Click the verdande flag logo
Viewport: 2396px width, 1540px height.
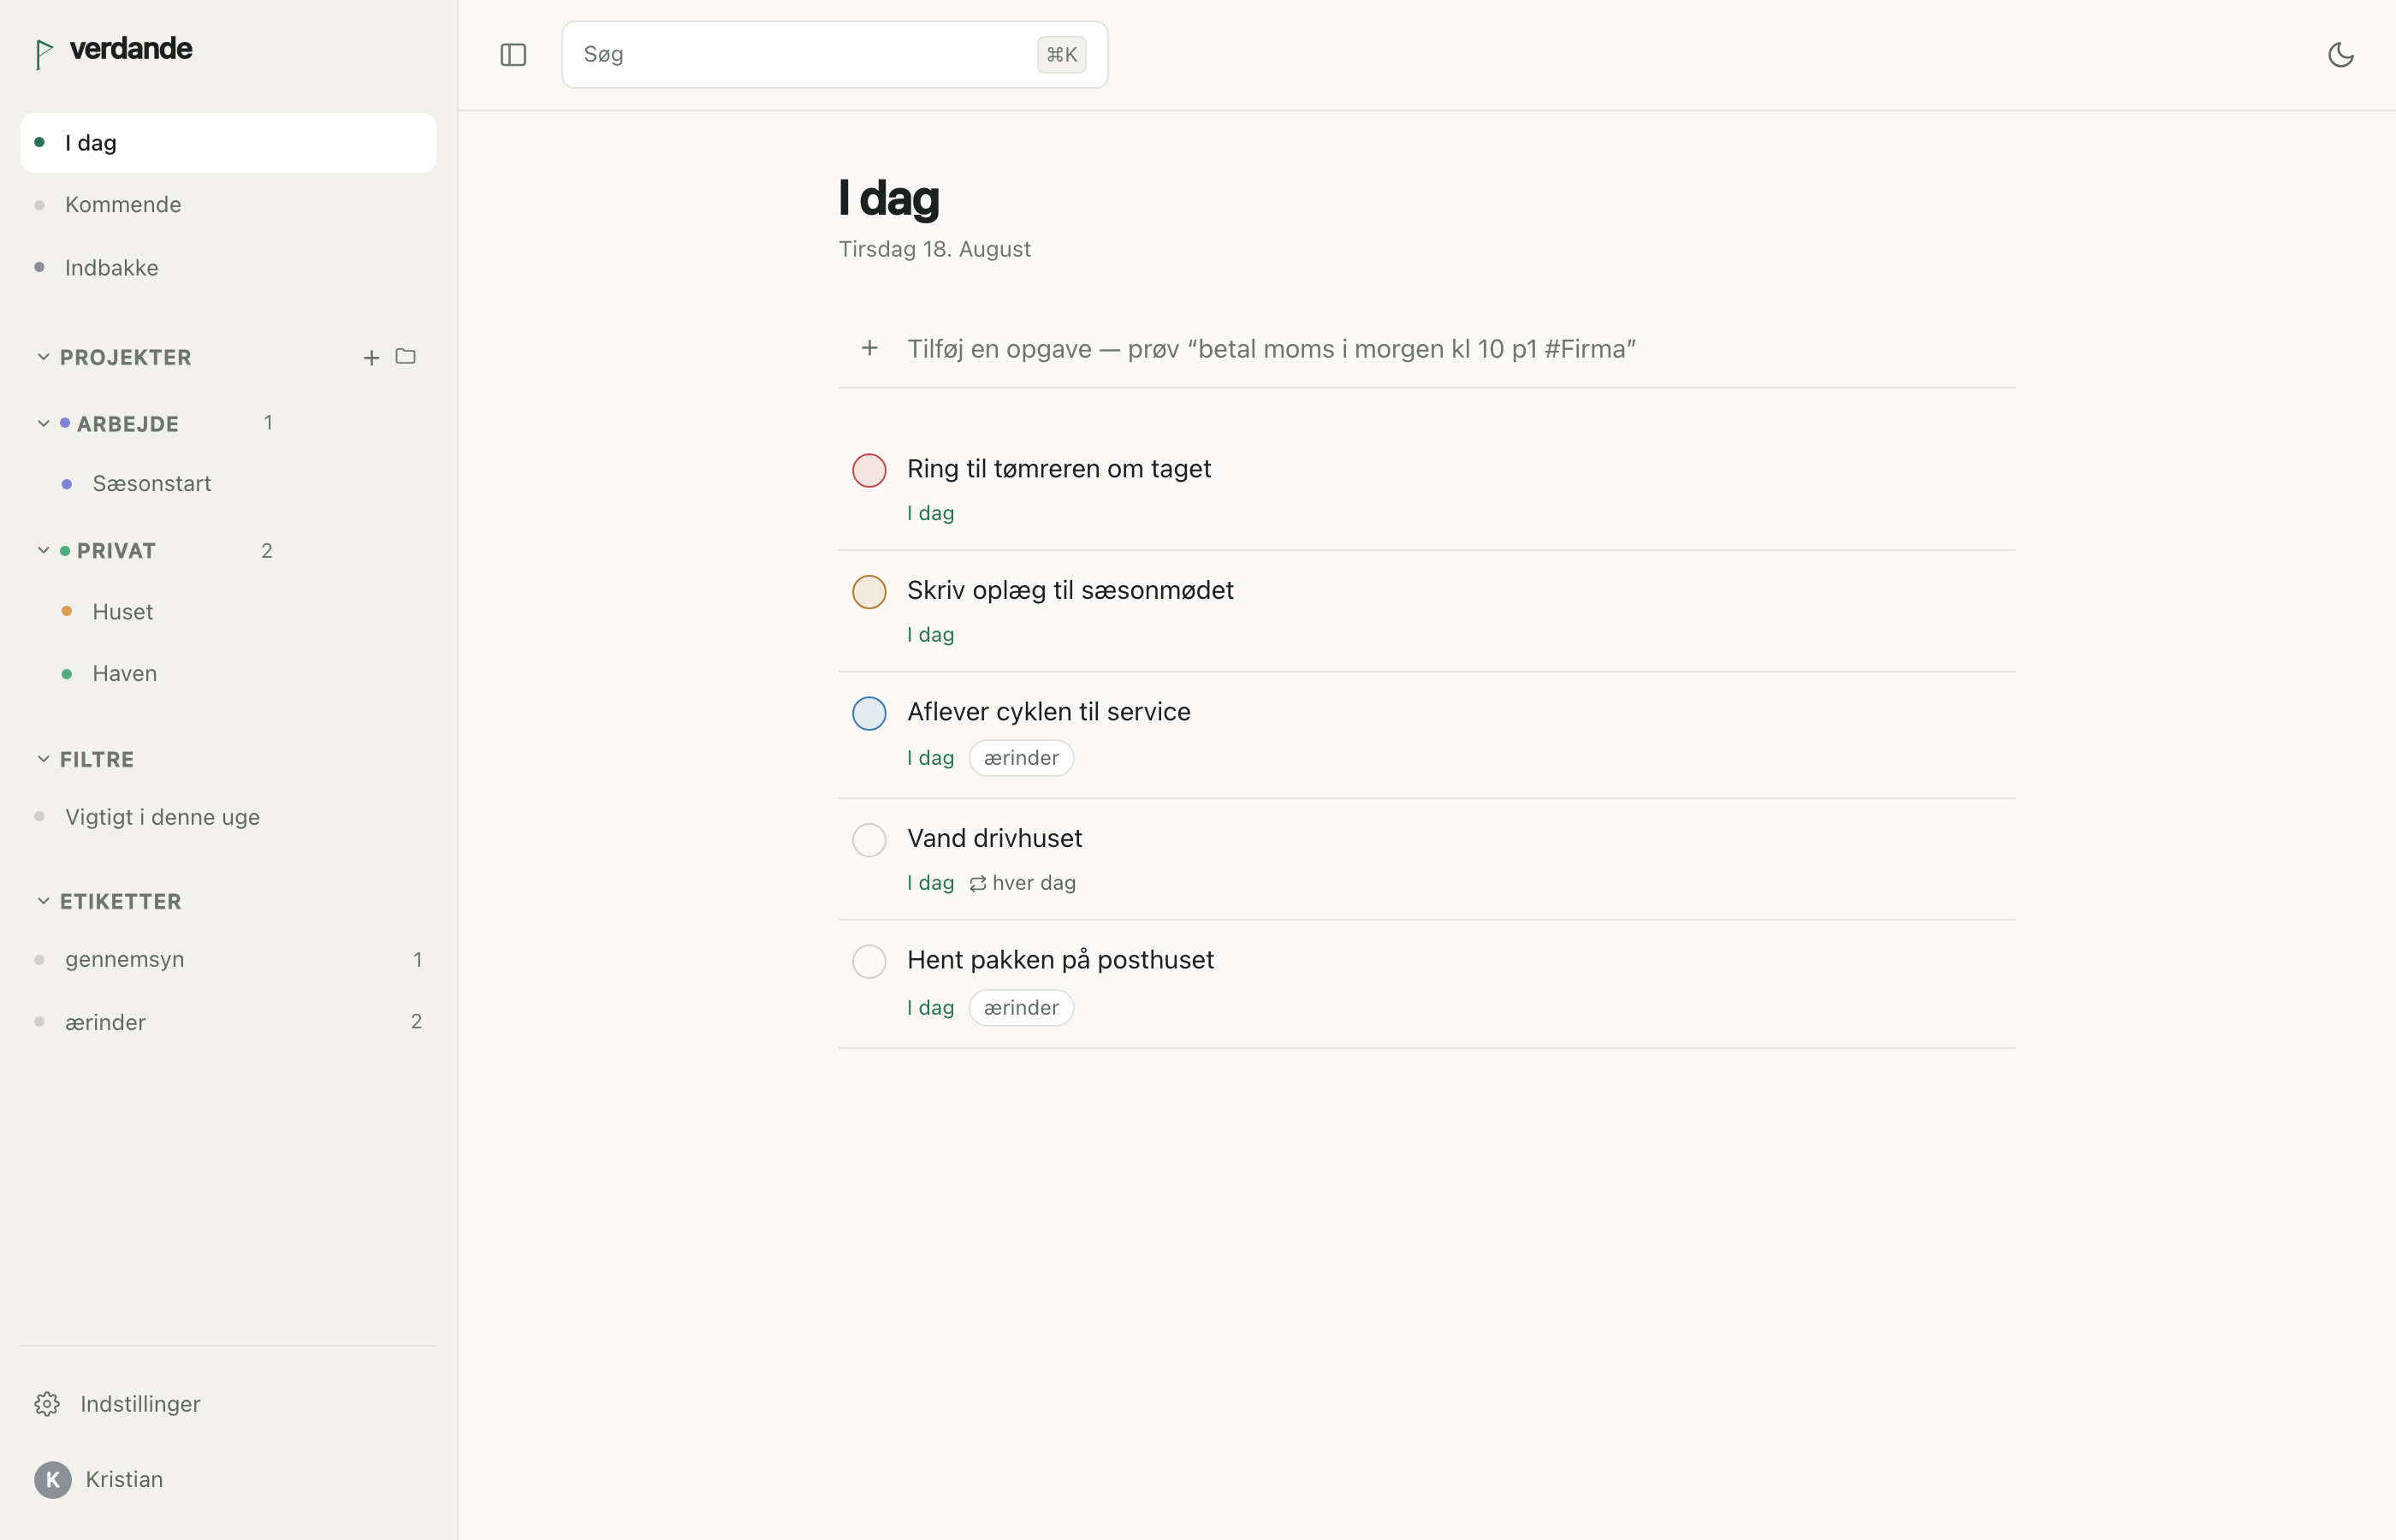click(43, 54)
